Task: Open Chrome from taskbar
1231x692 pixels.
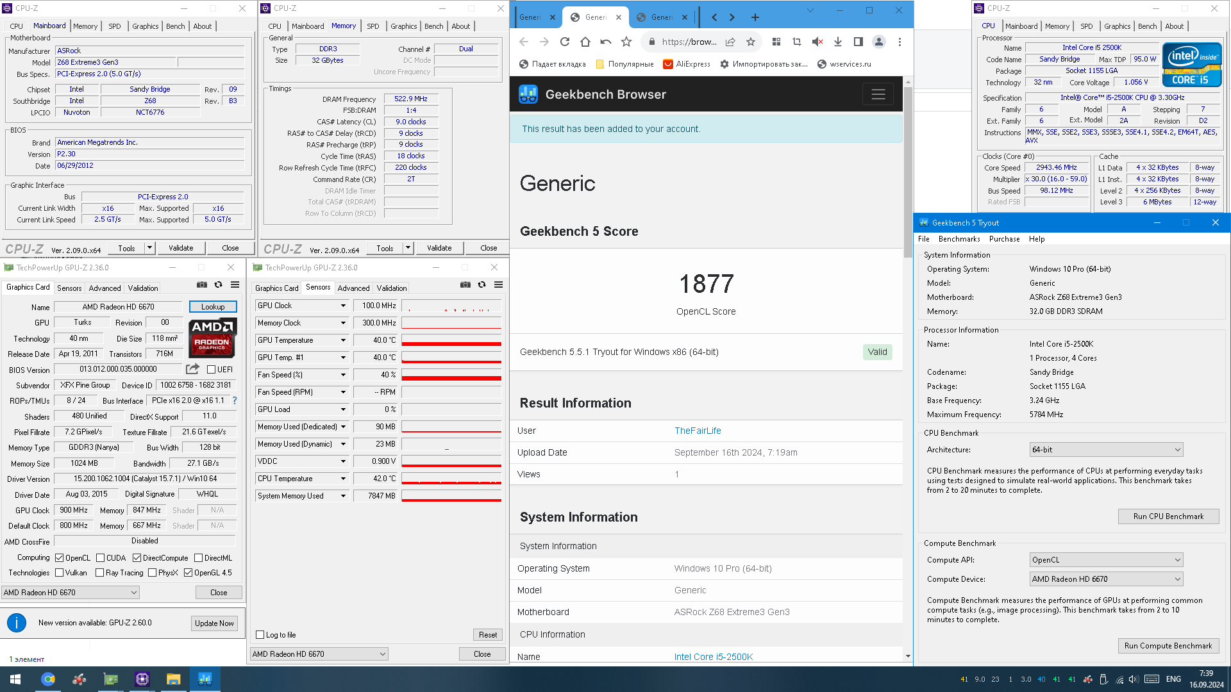Action: pyautogui.click(x=48, y=679)
